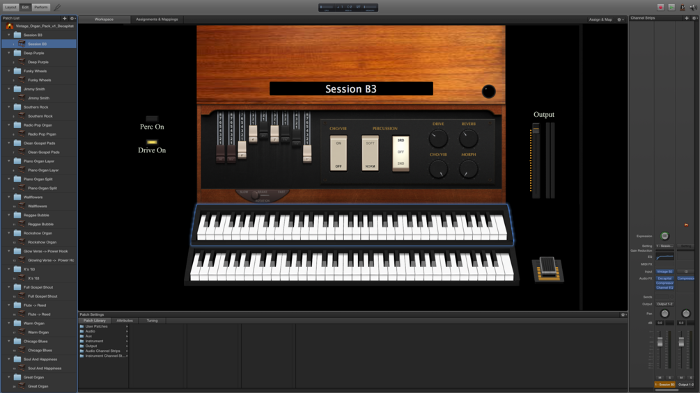Viewport: 700px width, 393px height.
Task: Add a new patch with Patch List plus
Action: click(x=64, y=18)
